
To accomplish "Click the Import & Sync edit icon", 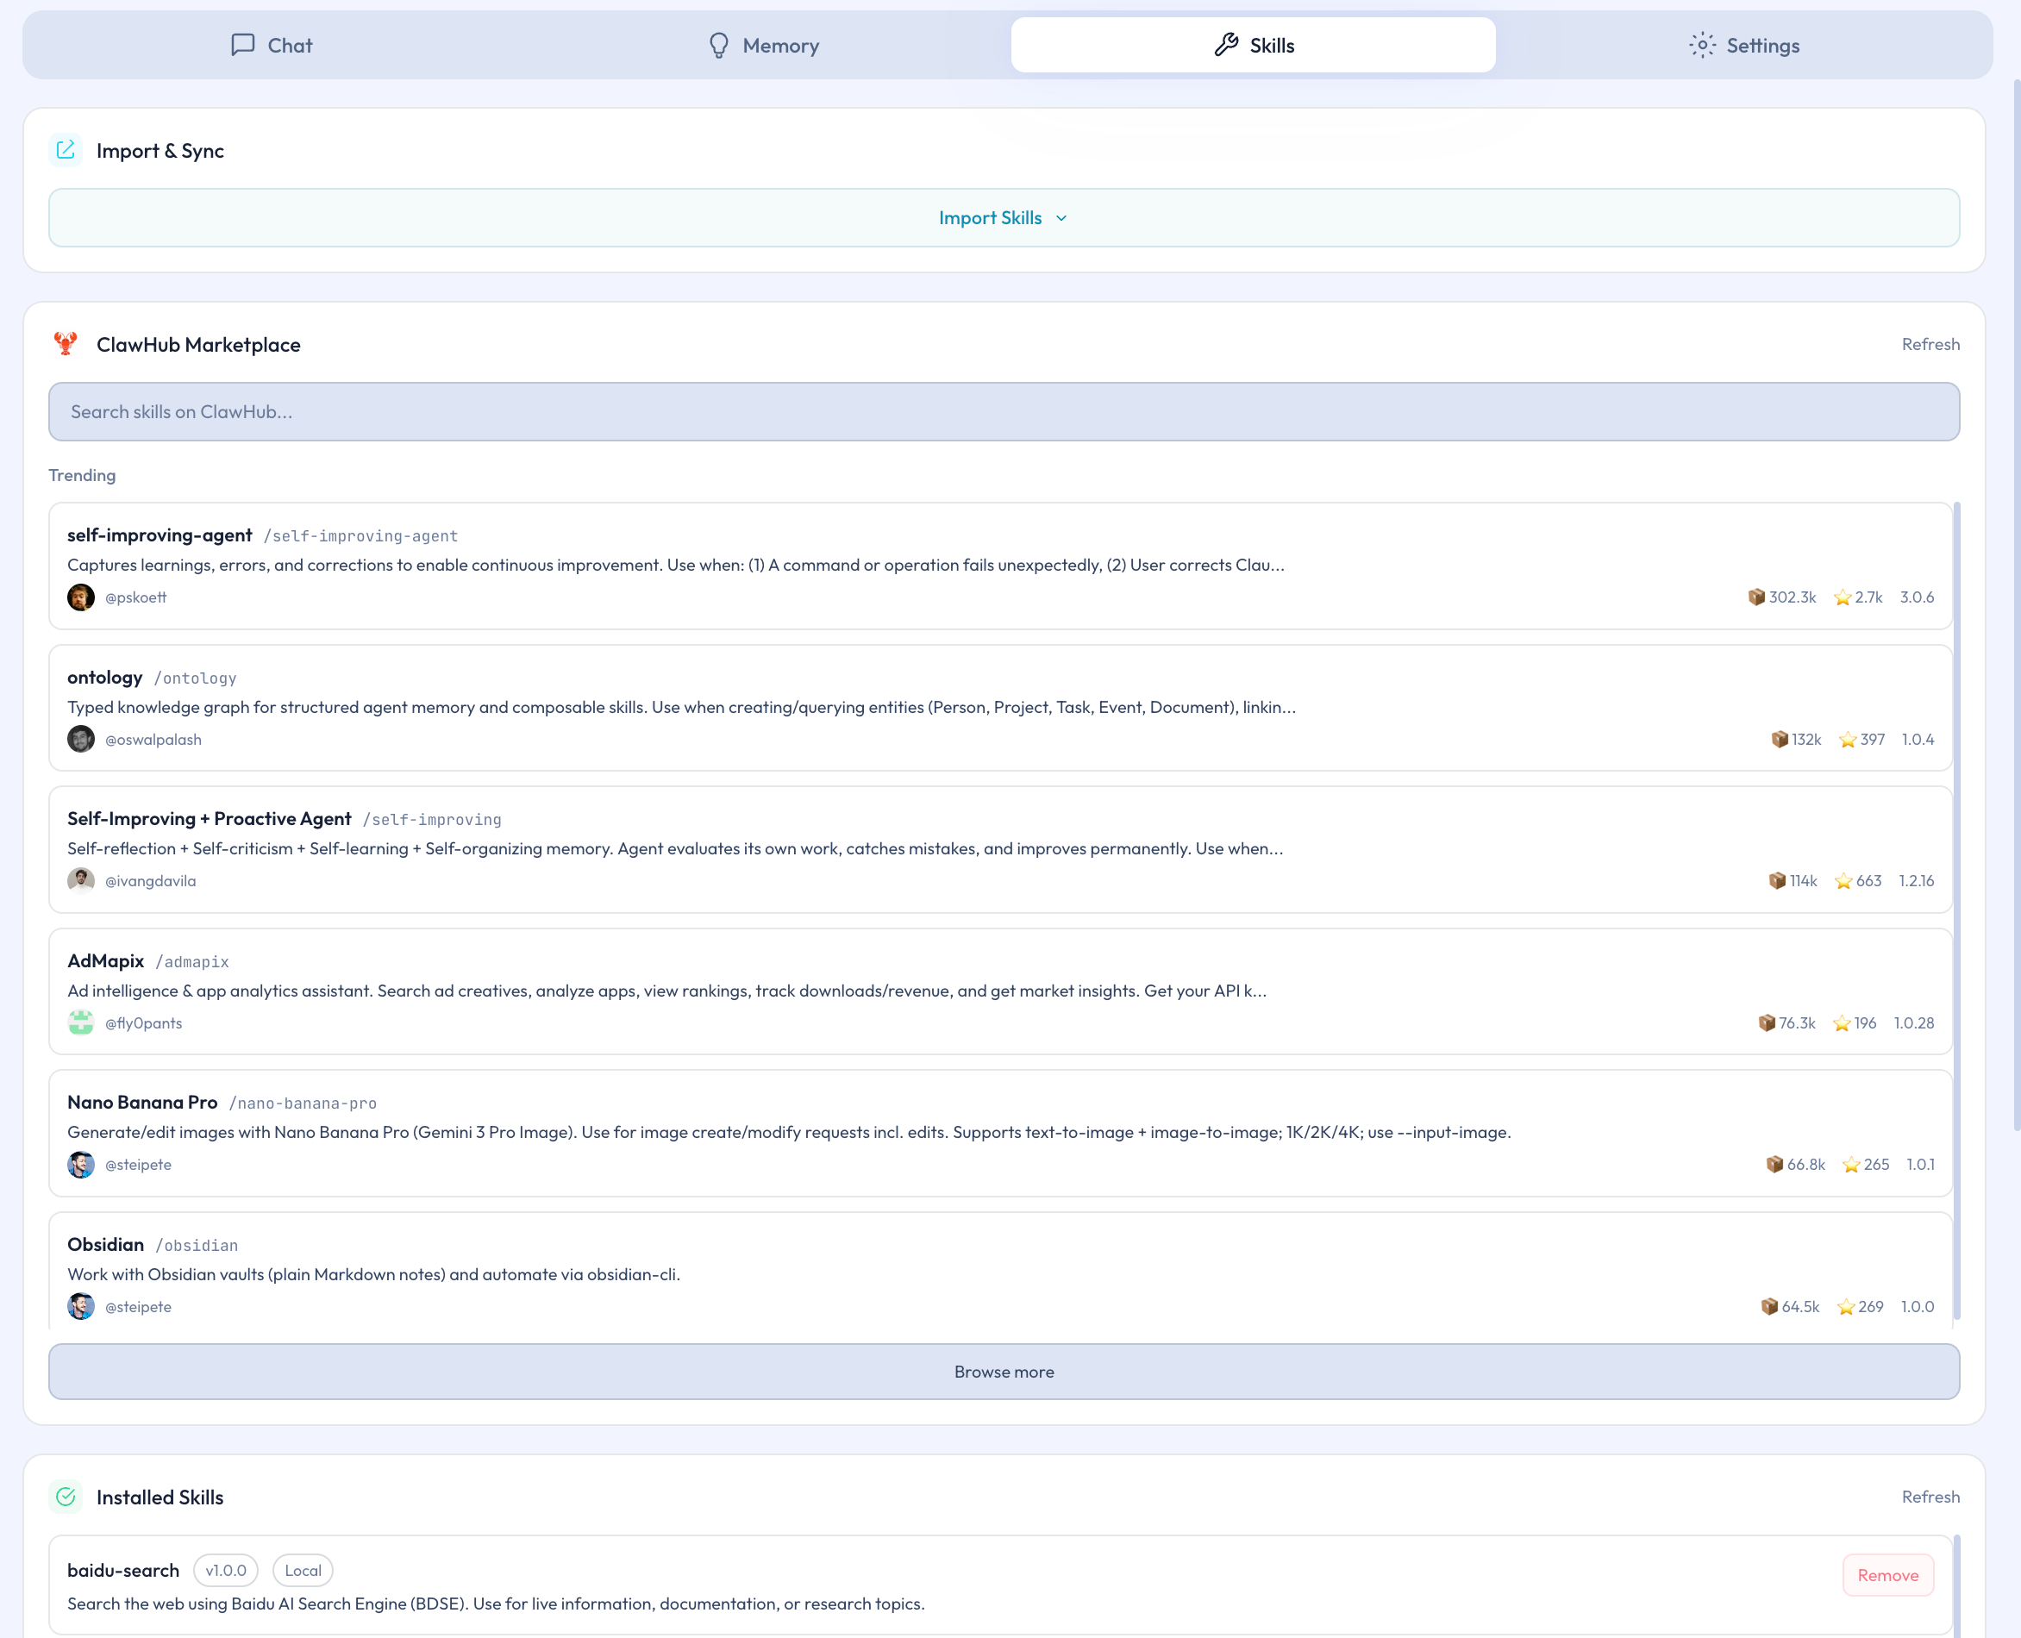I will pyautogui.click(x=66, y=150).
